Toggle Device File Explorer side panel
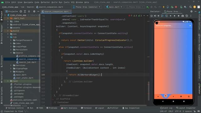The width and height of the screenshot is (201, 113). tap(199, 67)
